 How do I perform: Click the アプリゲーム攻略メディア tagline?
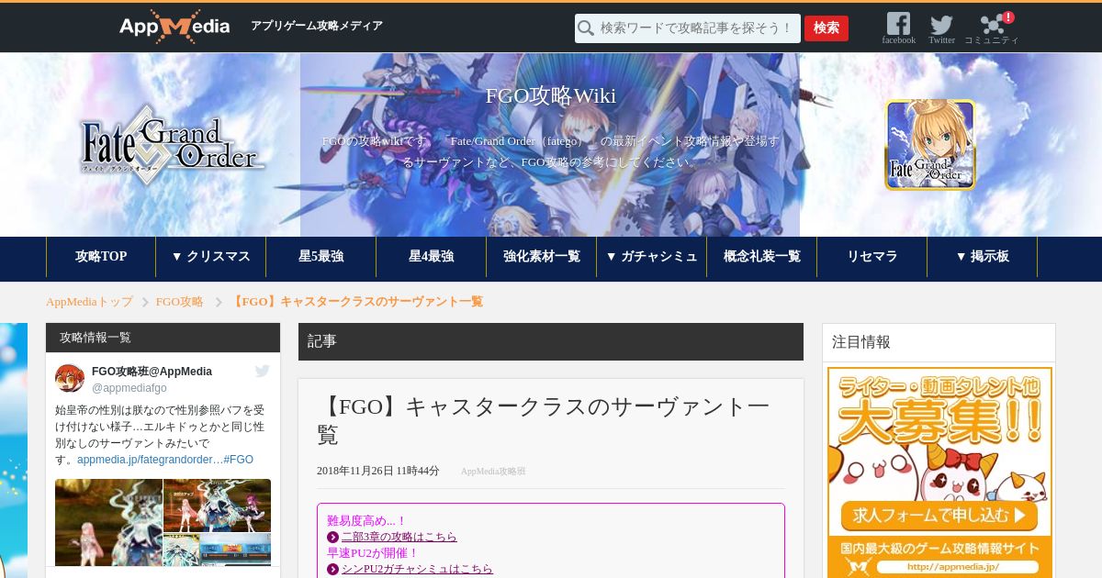317,27
